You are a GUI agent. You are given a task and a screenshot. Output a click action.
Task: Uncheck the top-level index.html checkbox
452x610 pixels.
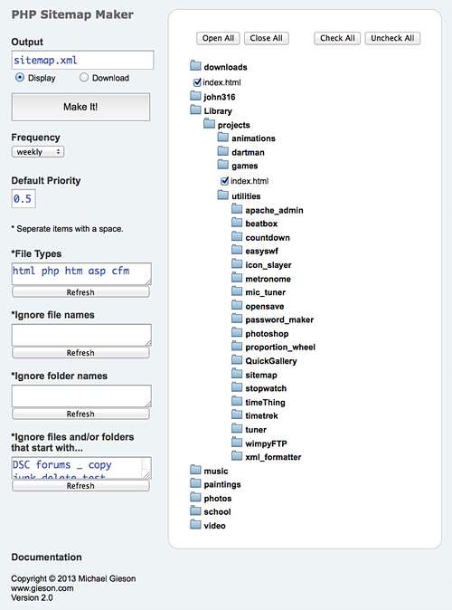coord(197,82)
